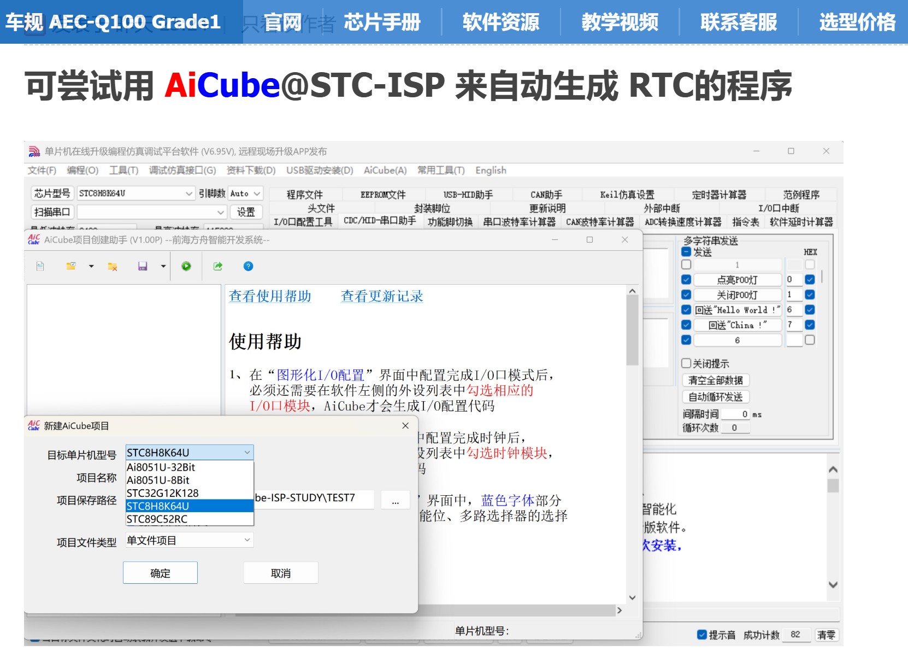Open dropdown arrow next to open folder icon
908x657 pixels.
click(91, 266)
